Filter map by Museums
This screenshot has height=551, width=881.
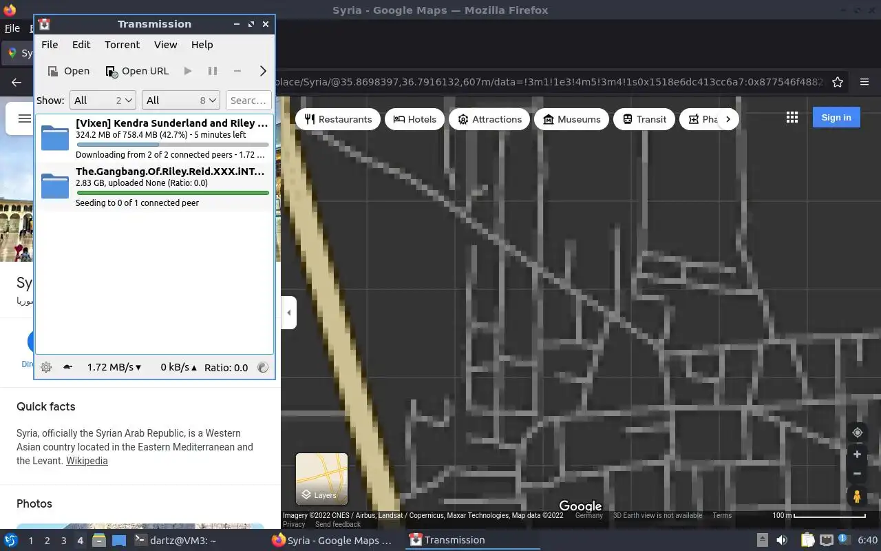click(571, 119)
